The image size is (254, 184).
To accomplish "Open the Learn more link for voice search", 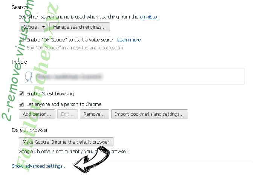I will (129, 40).
